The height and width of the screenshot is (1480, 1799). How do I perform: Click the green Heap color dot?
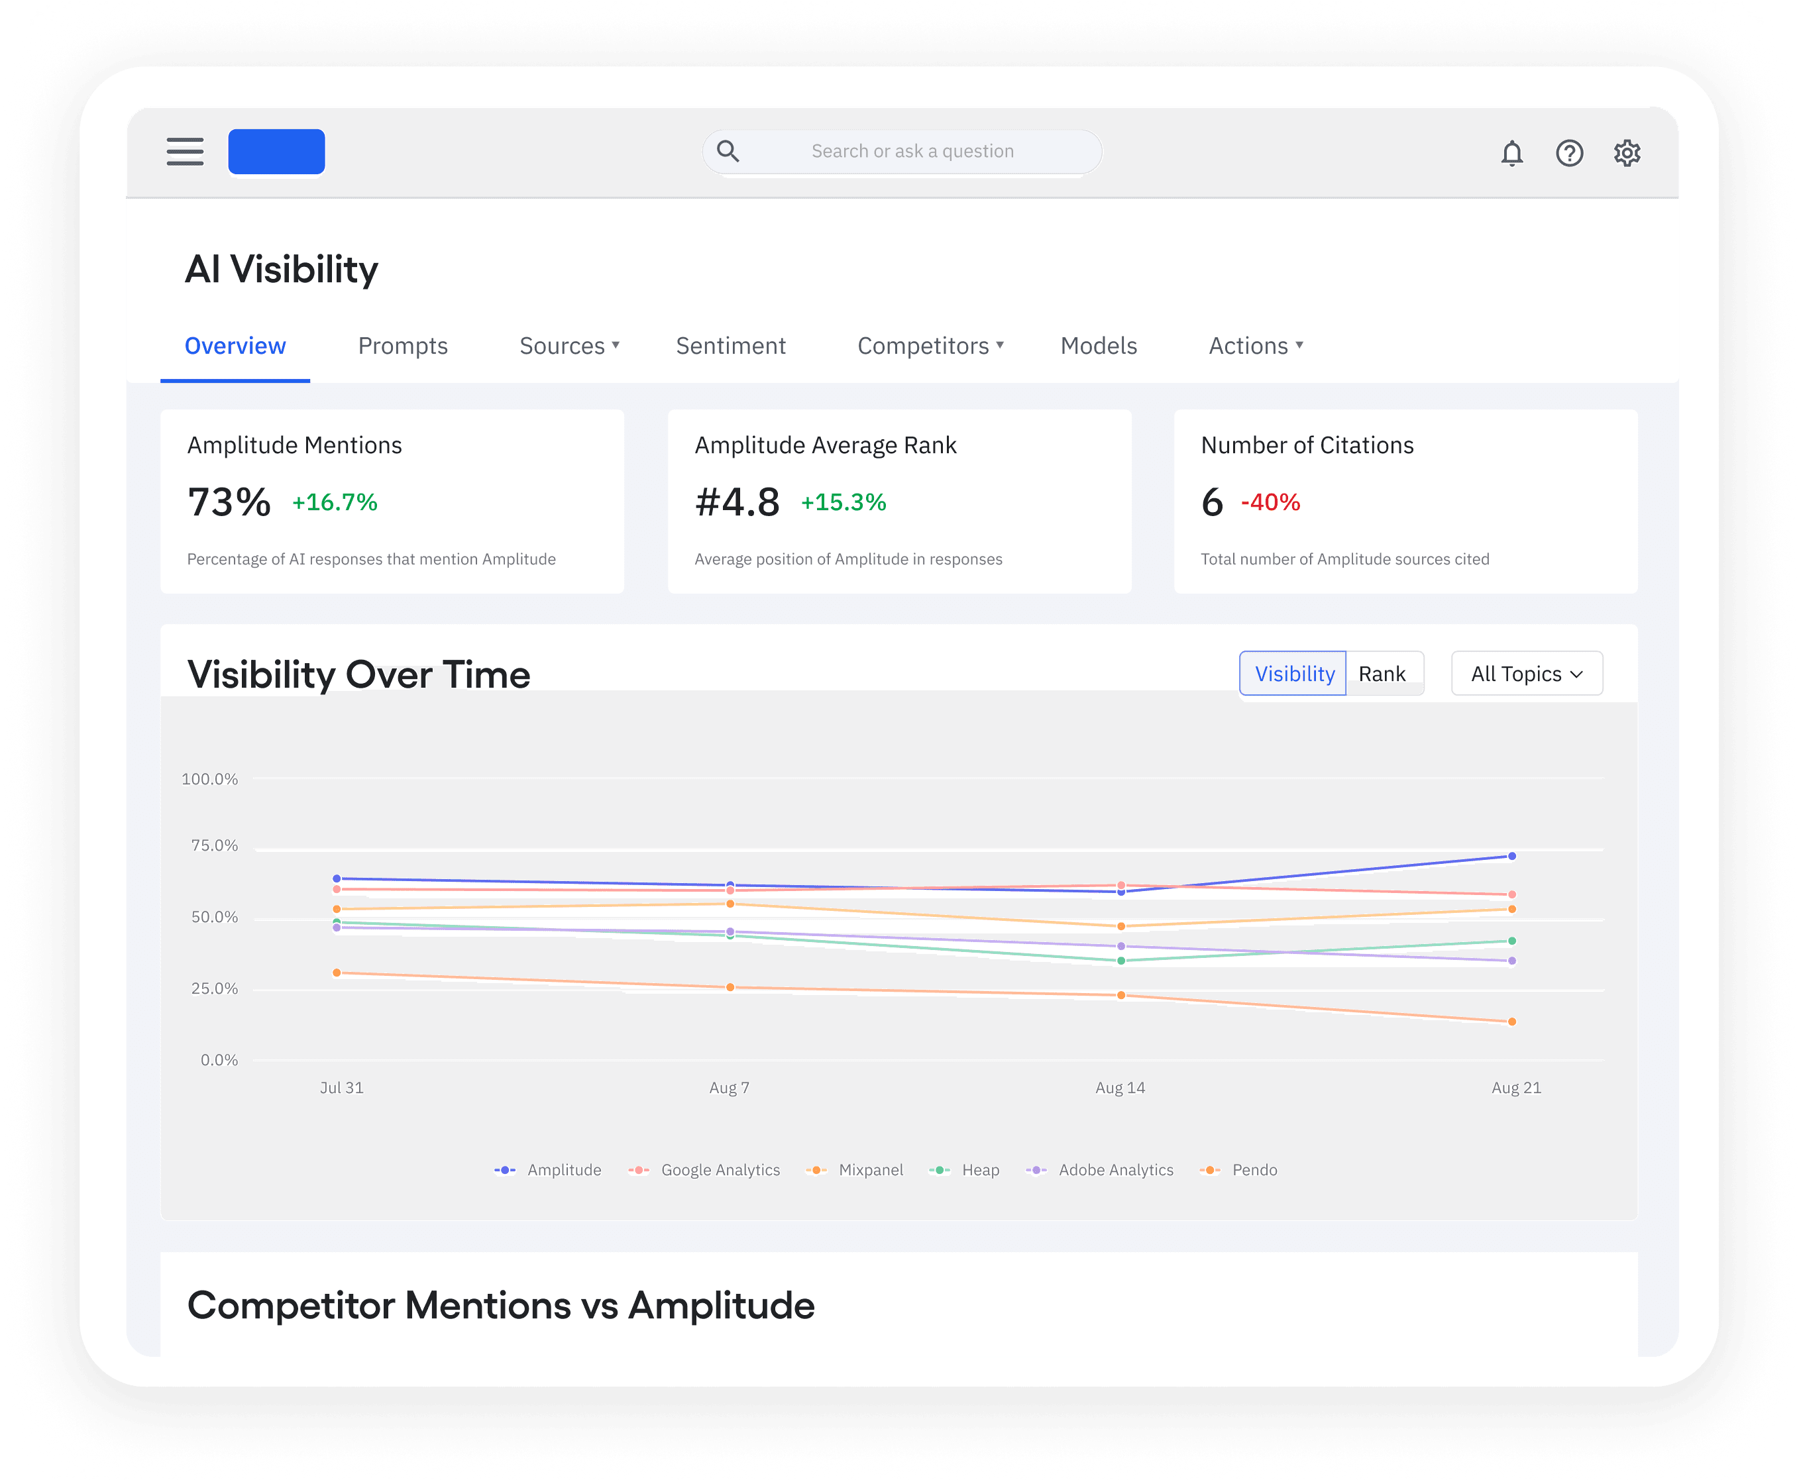940,1170
